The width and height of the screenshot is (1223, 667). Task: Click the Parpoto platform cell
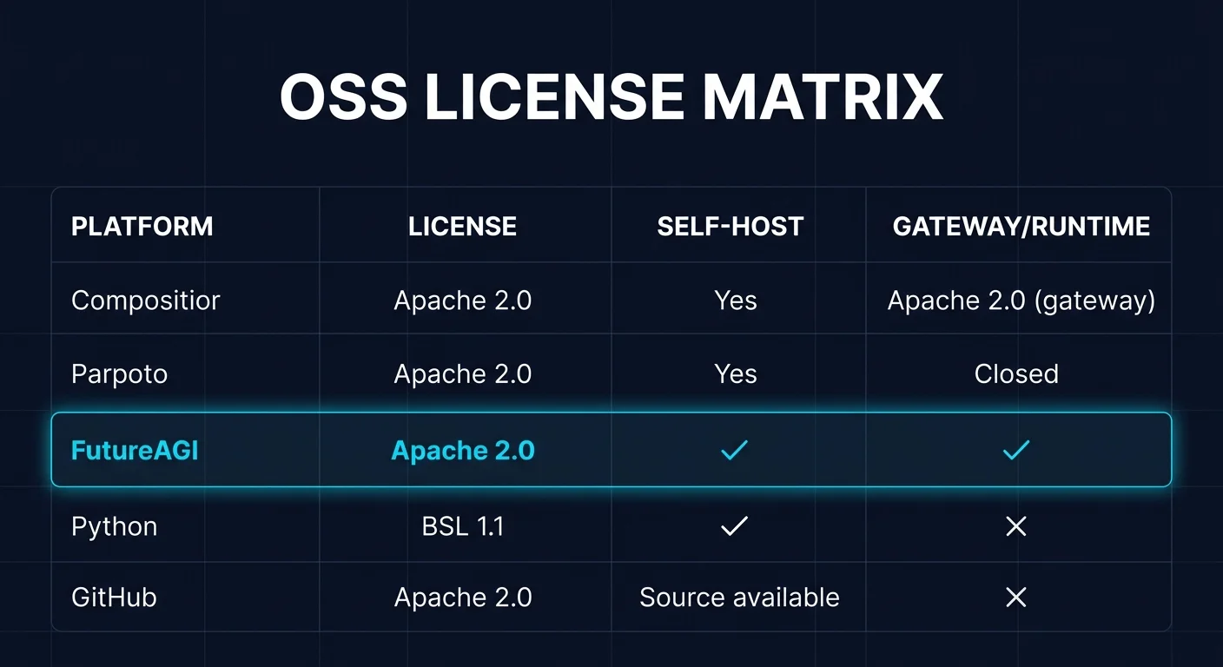[120, 374]
